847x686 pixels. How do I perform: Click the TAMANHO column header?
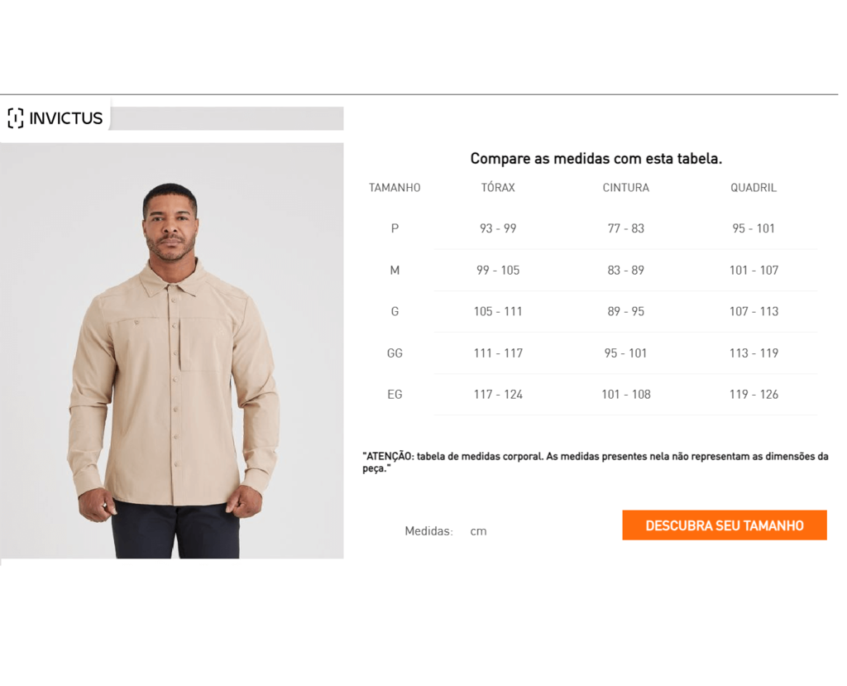point(395,188)
